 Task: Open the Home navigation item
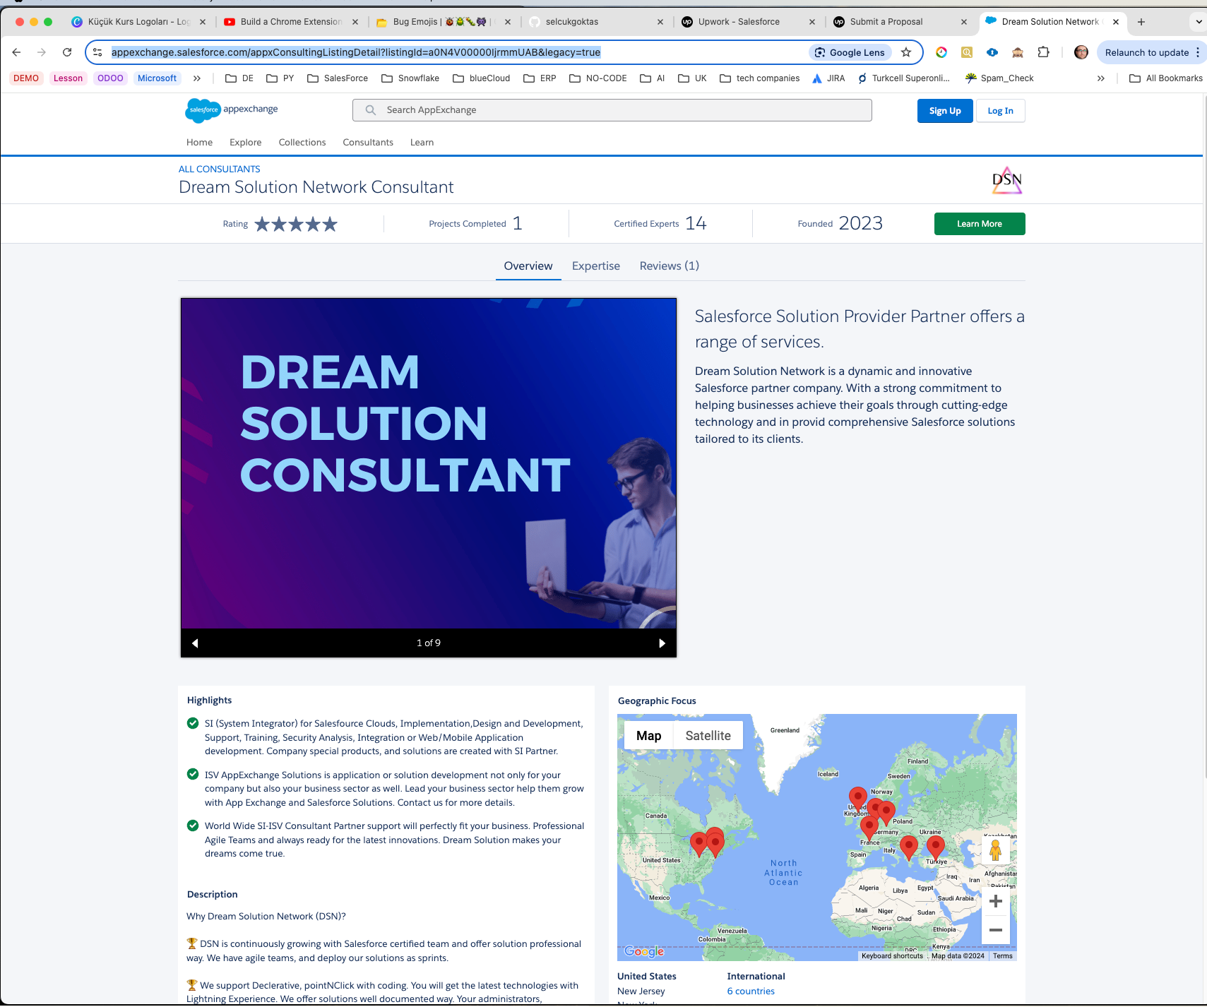point(199,143)
